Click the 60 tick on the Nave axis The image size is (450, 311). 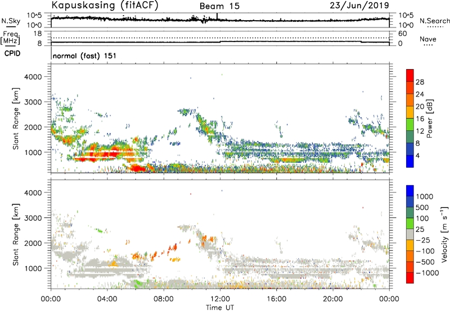(x=402, y=34)
